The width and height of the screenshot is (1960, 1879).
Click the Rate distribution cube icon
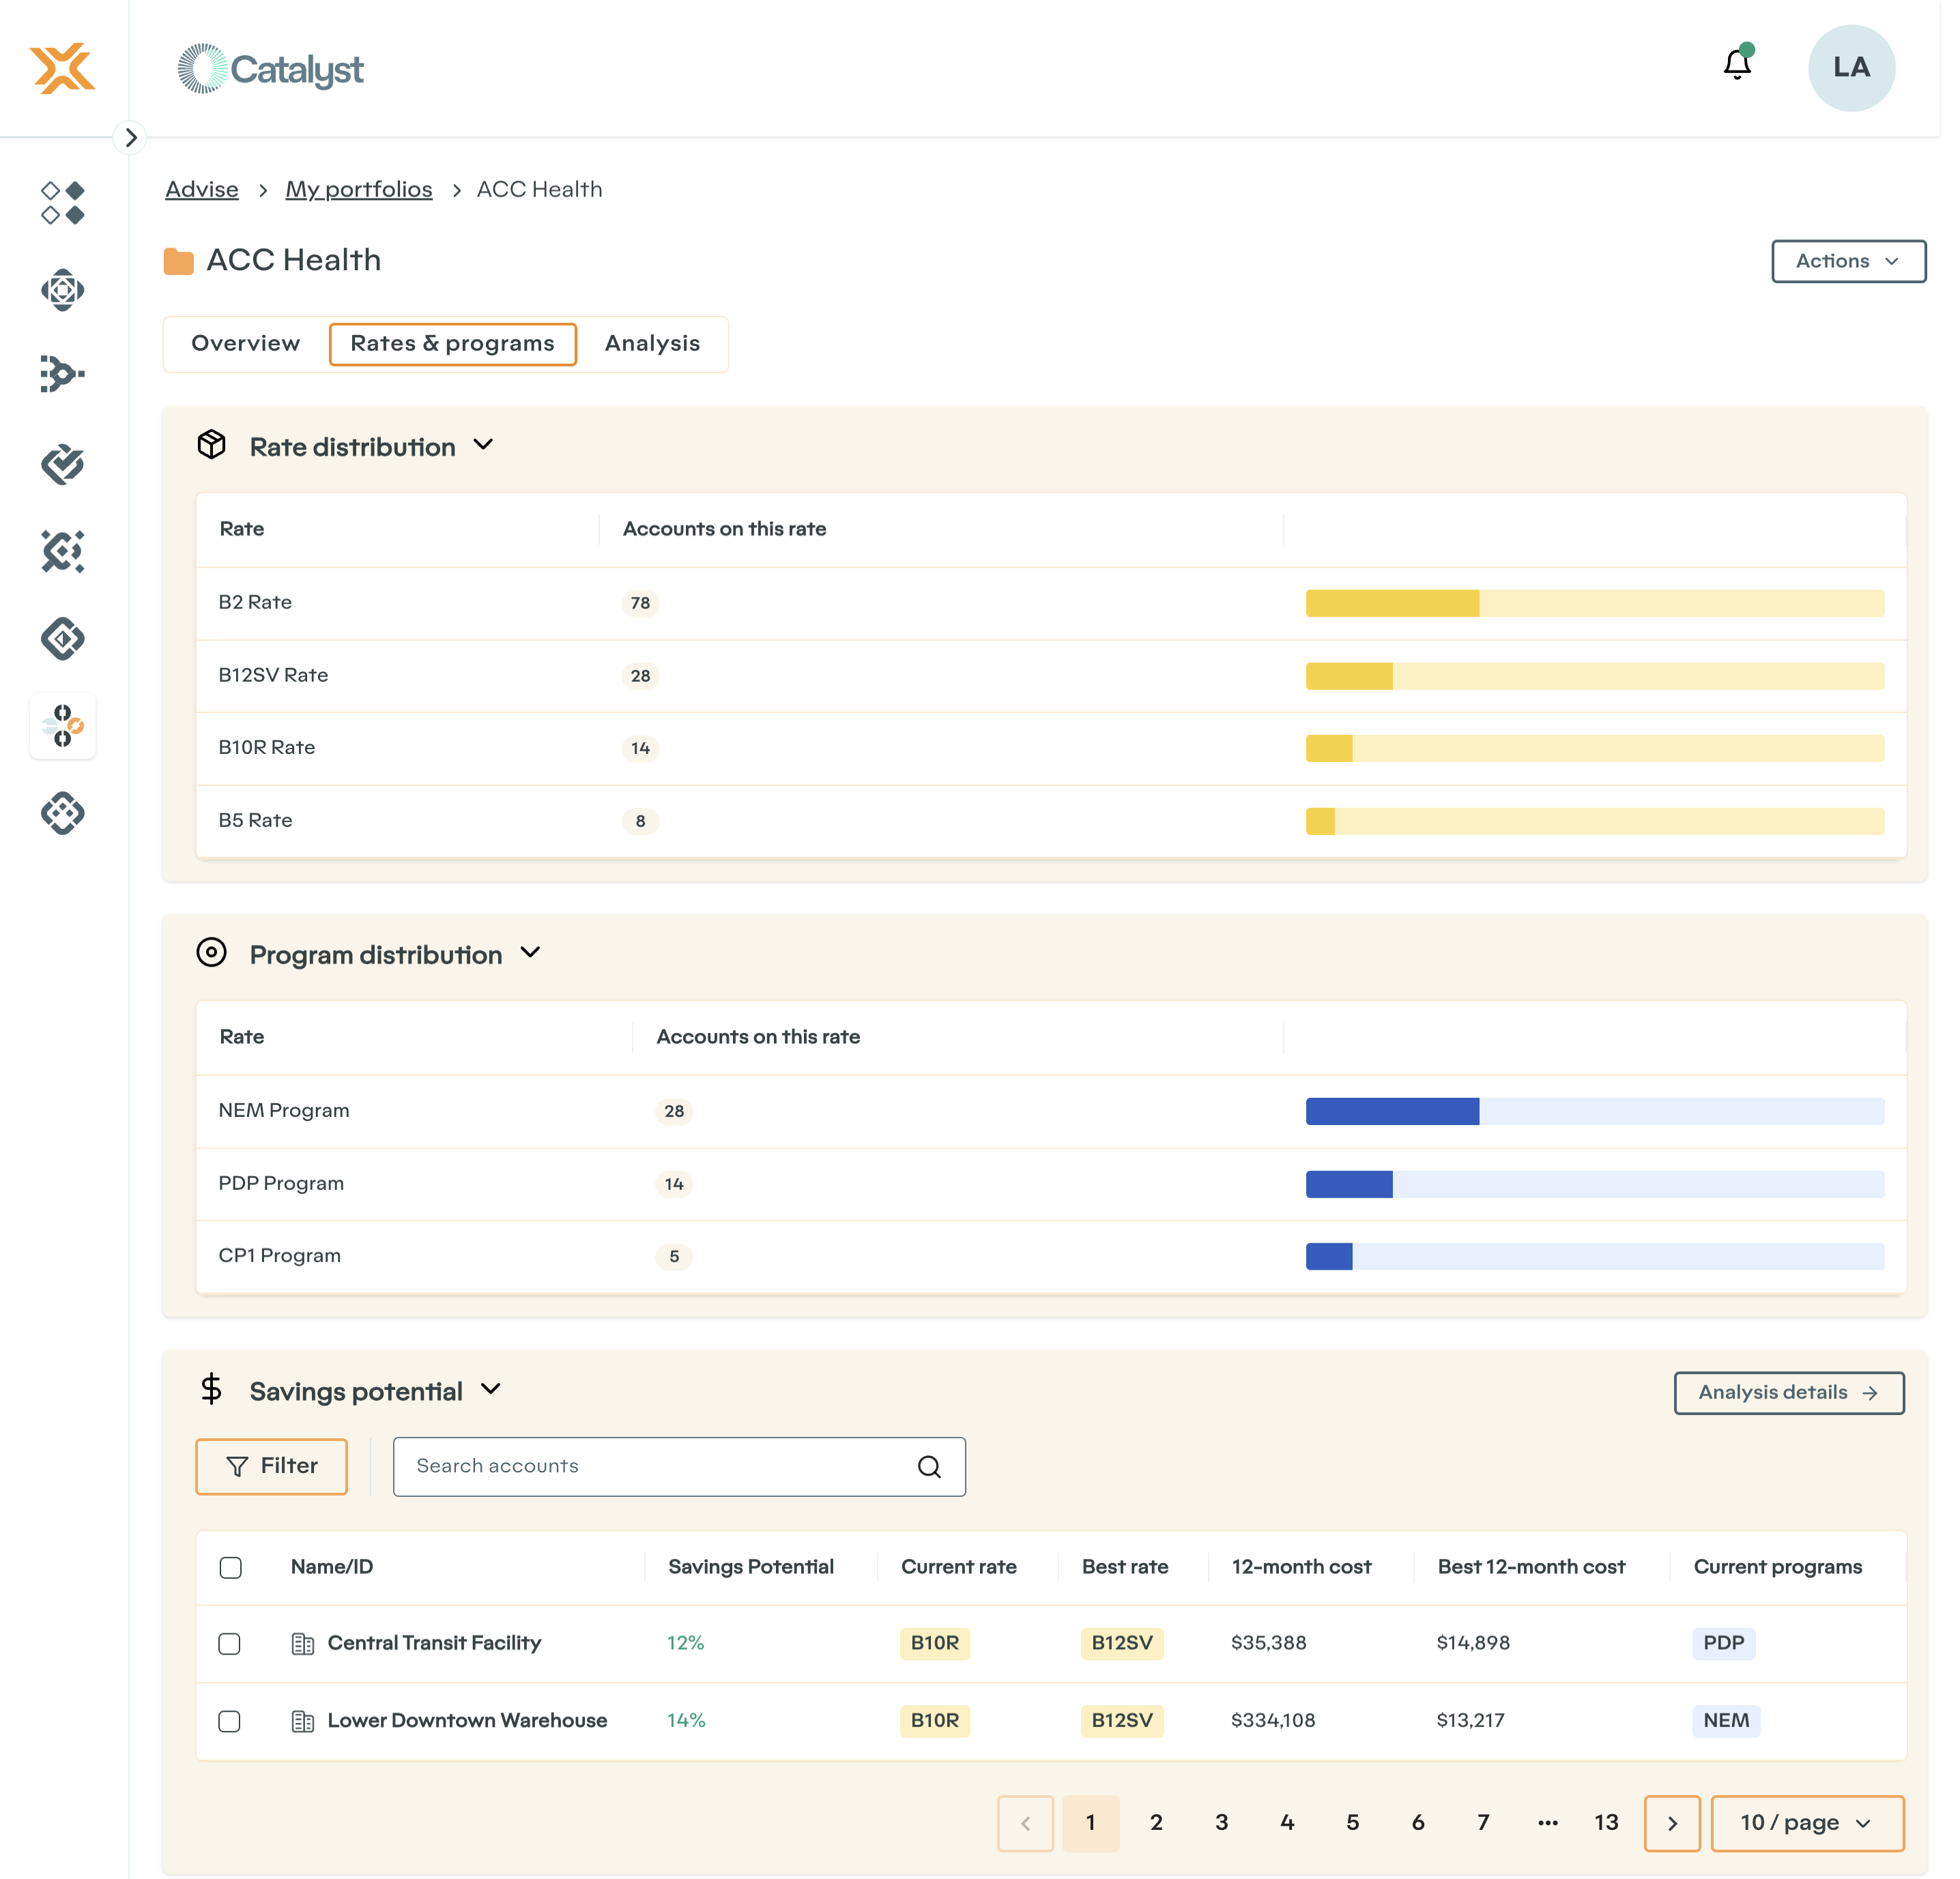(211, 445)
